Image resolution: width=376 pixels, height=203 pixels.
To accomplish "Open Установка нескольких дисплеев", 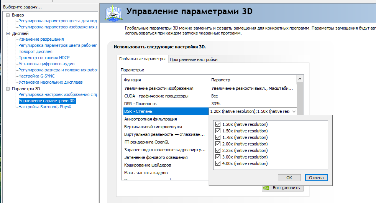I will [x=50, y=82].
